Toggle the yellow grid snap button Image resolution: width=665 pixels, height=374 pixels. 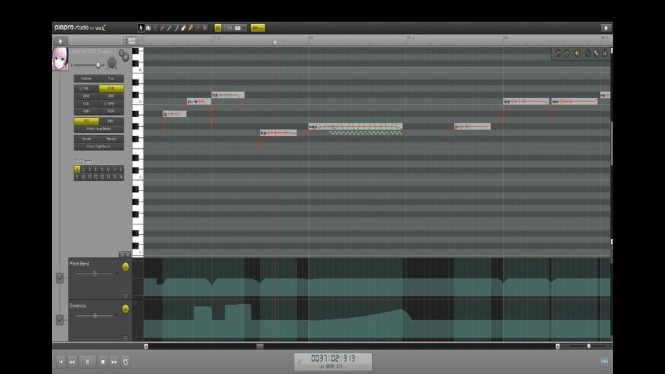click(x=218, y=28)
